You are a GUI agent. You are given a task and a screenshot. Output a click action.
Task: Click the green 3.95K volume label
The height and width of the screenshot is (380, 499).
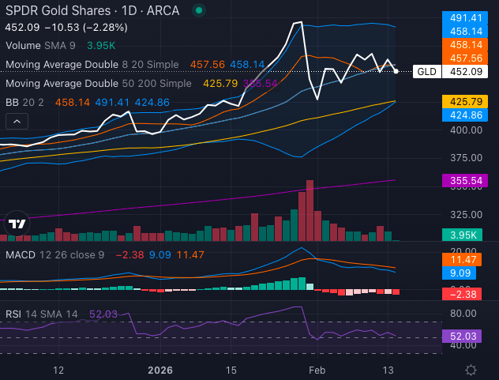(466, 235)
